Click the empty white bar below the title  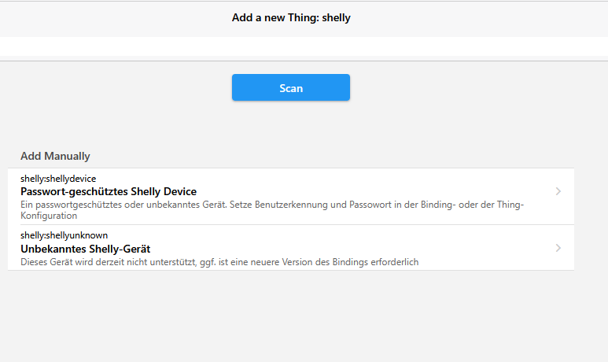[304, 46]
